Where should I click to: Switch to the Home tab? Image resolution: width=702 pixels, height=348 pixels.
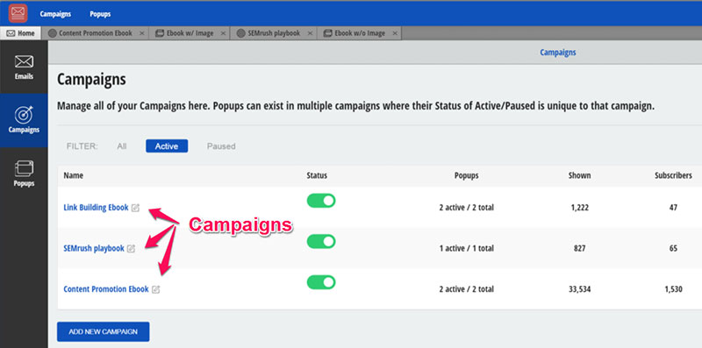[20, 33]
